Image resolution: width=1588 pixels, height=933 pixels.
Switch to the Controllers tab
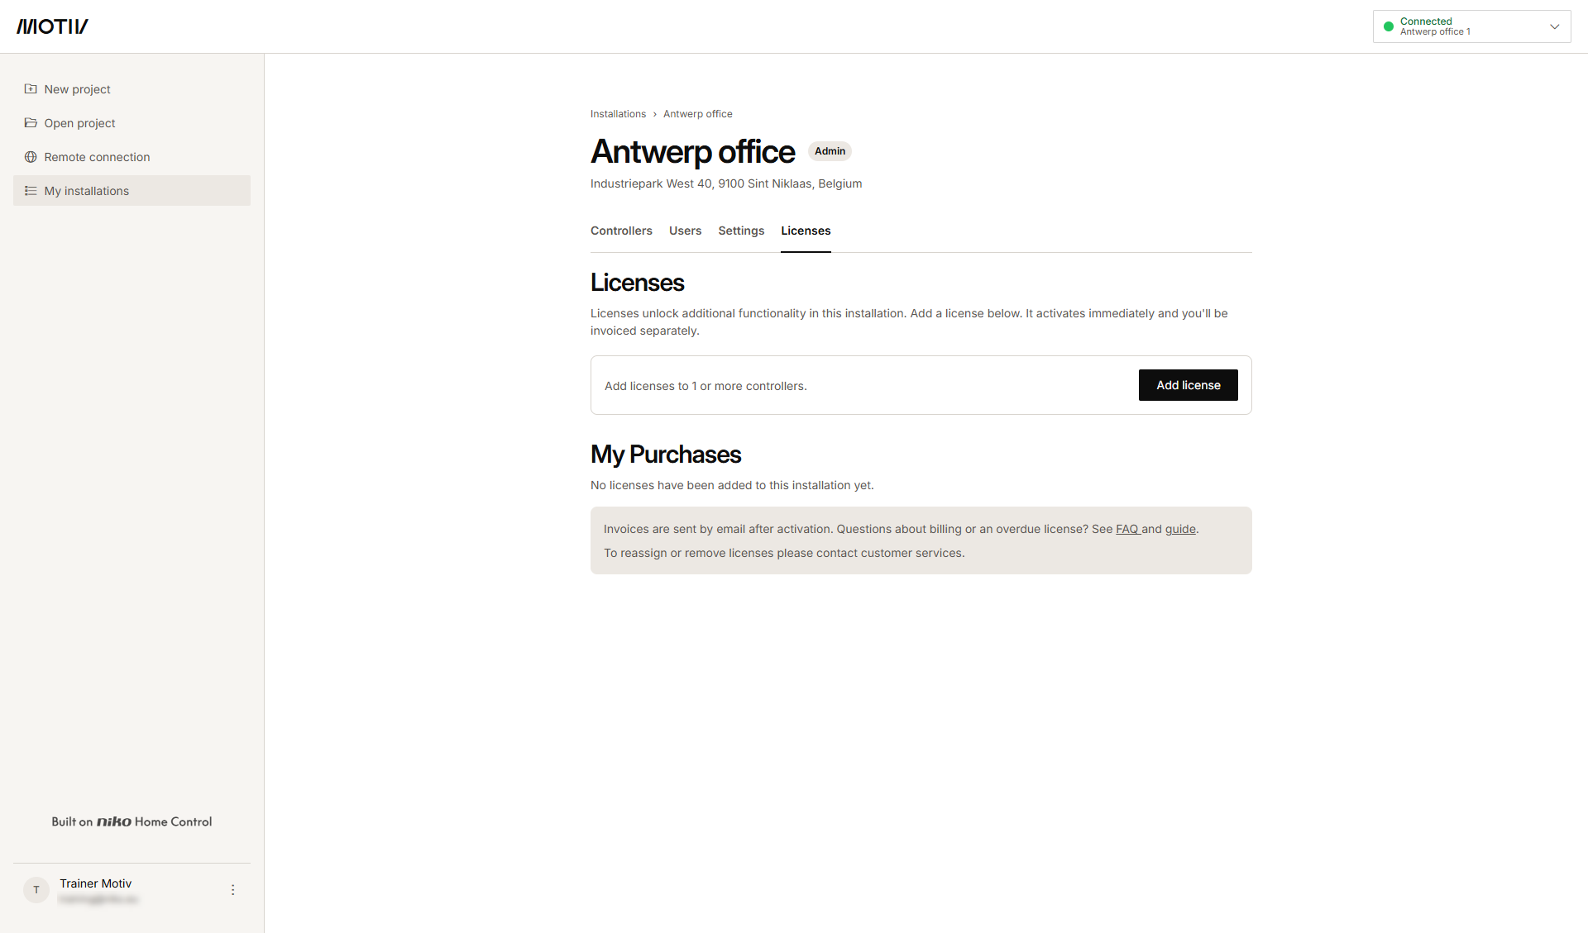(621, 231)
